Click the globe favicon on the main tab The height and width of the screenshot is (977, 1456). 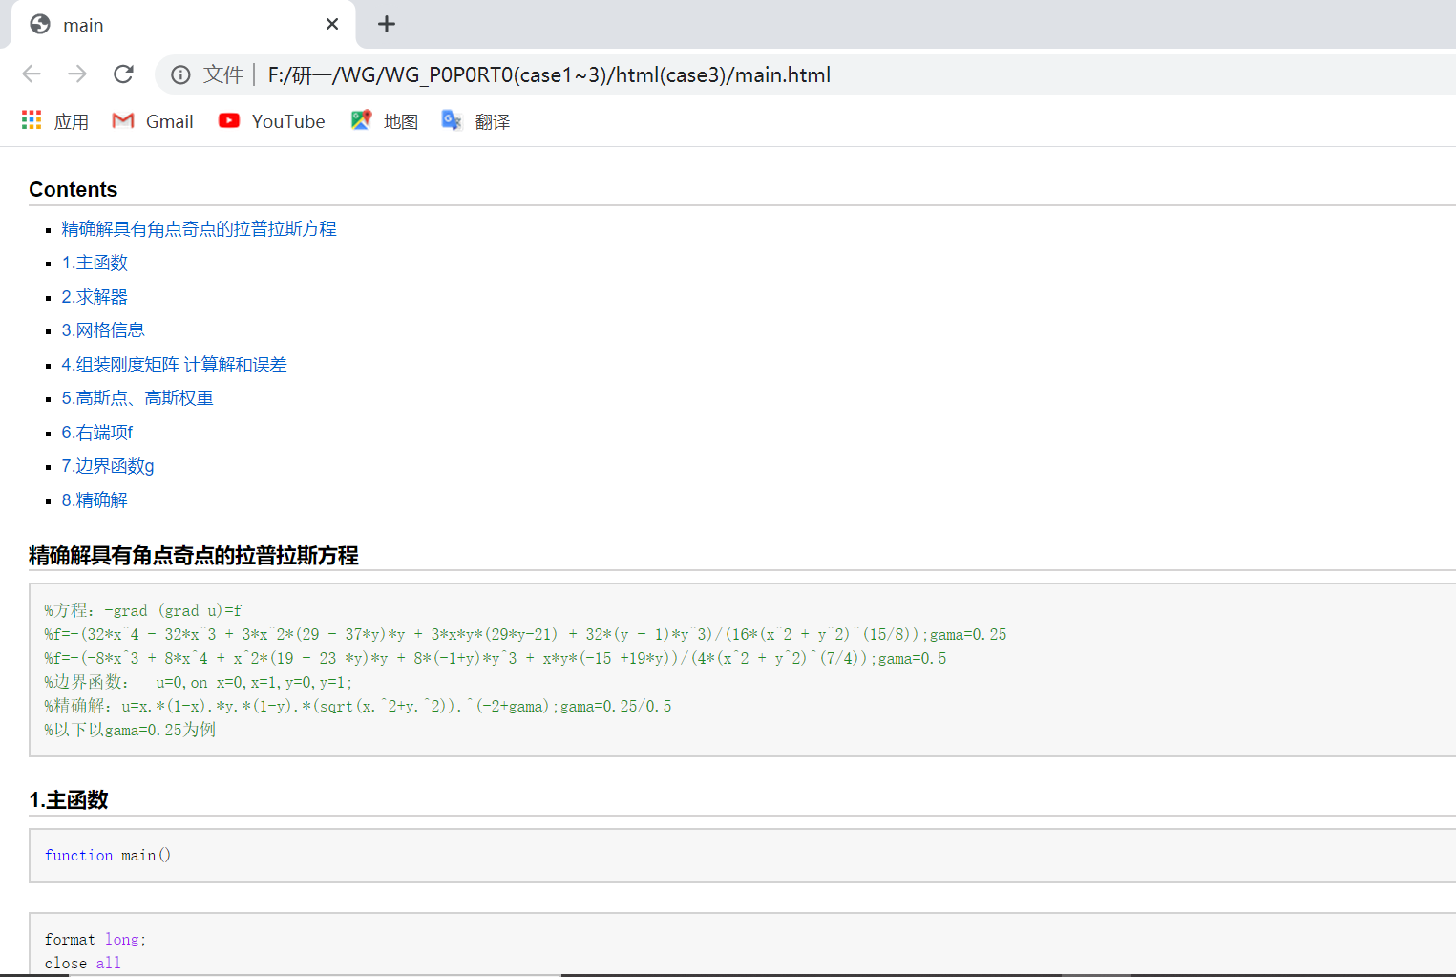(39, 24)
